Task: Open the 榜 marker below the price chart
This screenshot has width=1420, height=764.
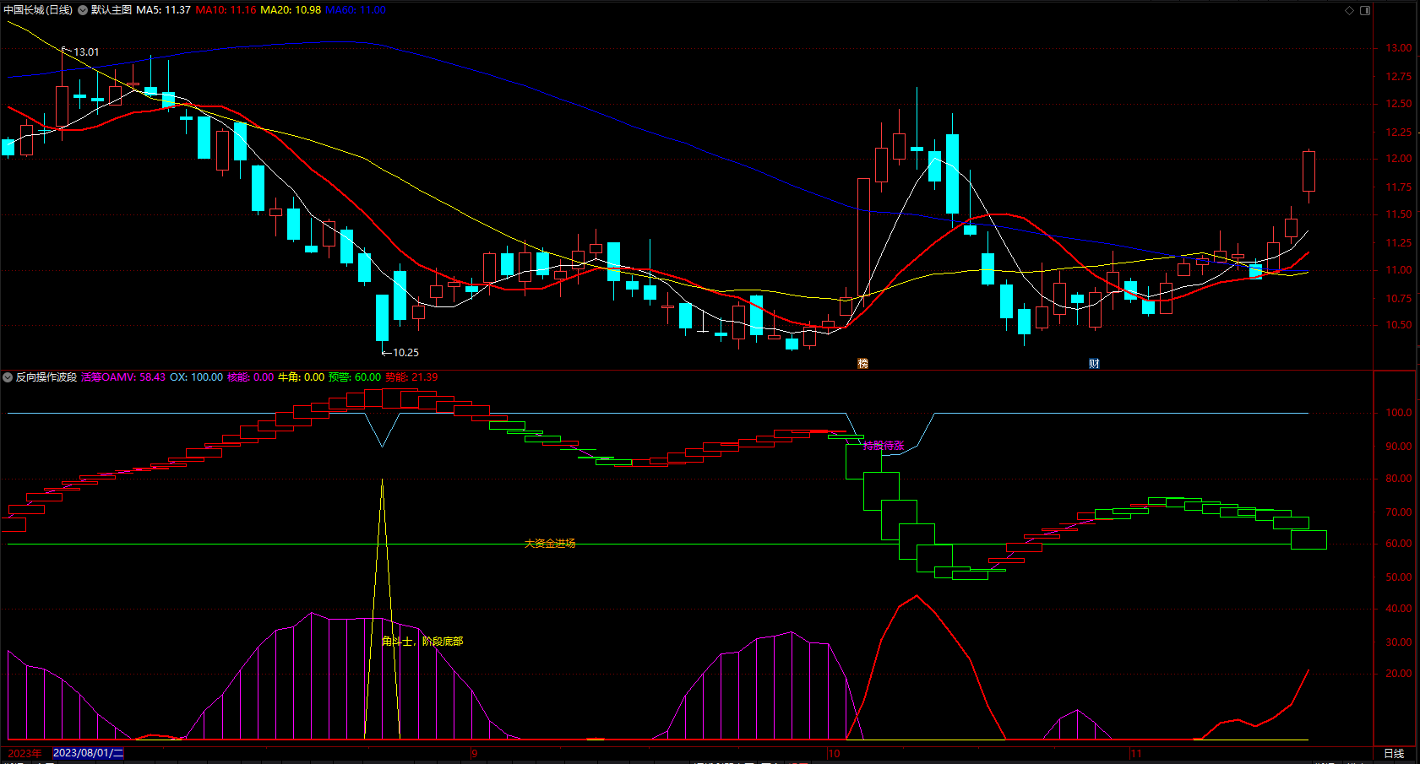Action: point(862,364)
